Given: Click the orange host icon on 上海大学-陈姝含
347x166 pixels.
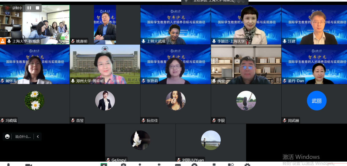Looking at the screenshot, I should pos(3,41).
